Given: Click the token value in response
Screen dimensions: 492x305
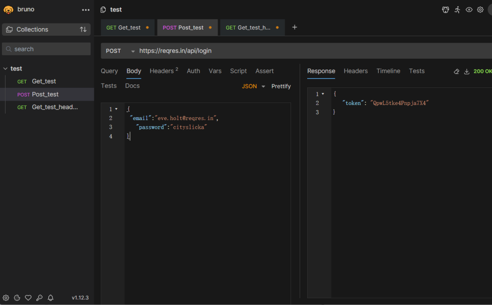Looking at the screenshot, I should point(399,103).
